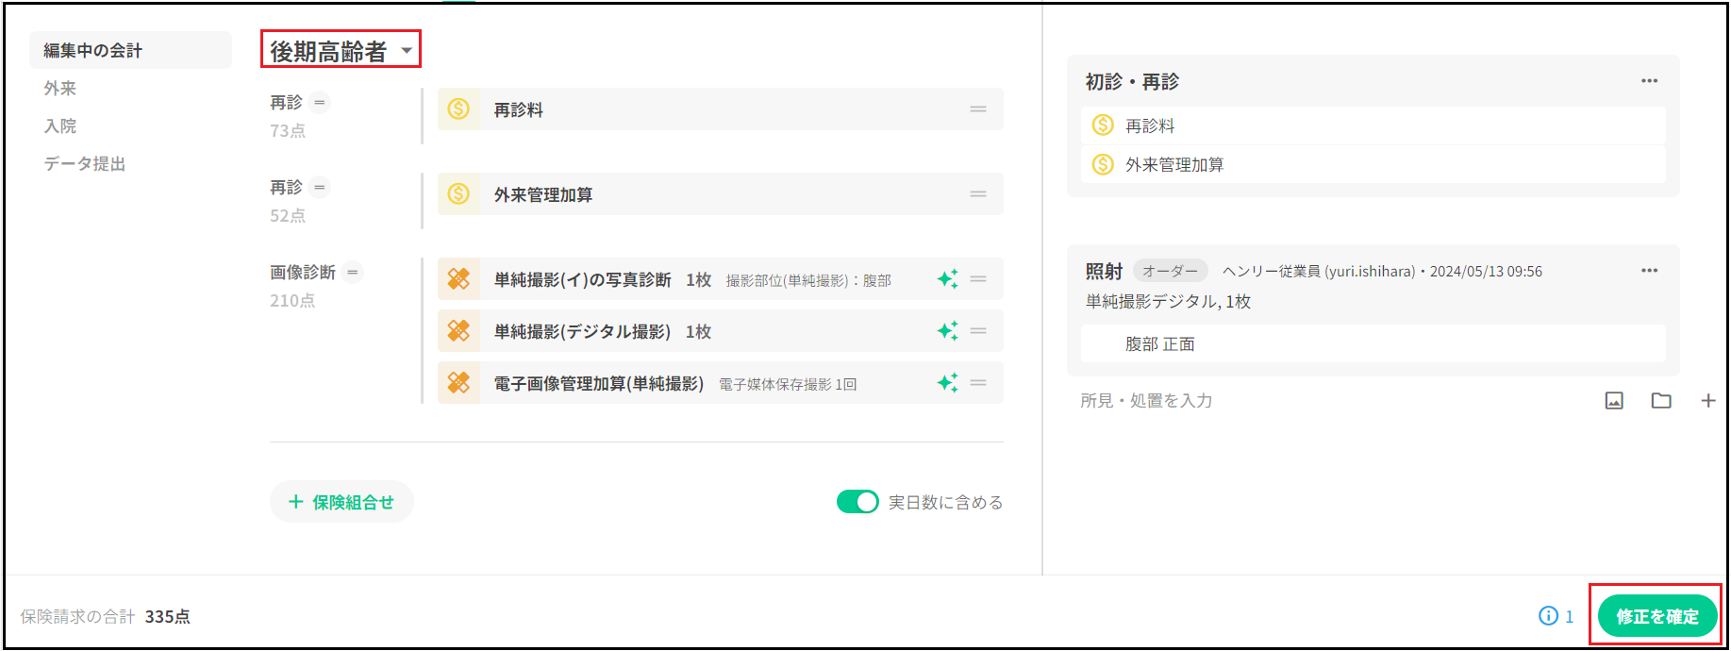
Task: Open the info icon showing 1 notice
Action: pyautogui.click(x=1548, y=616)
